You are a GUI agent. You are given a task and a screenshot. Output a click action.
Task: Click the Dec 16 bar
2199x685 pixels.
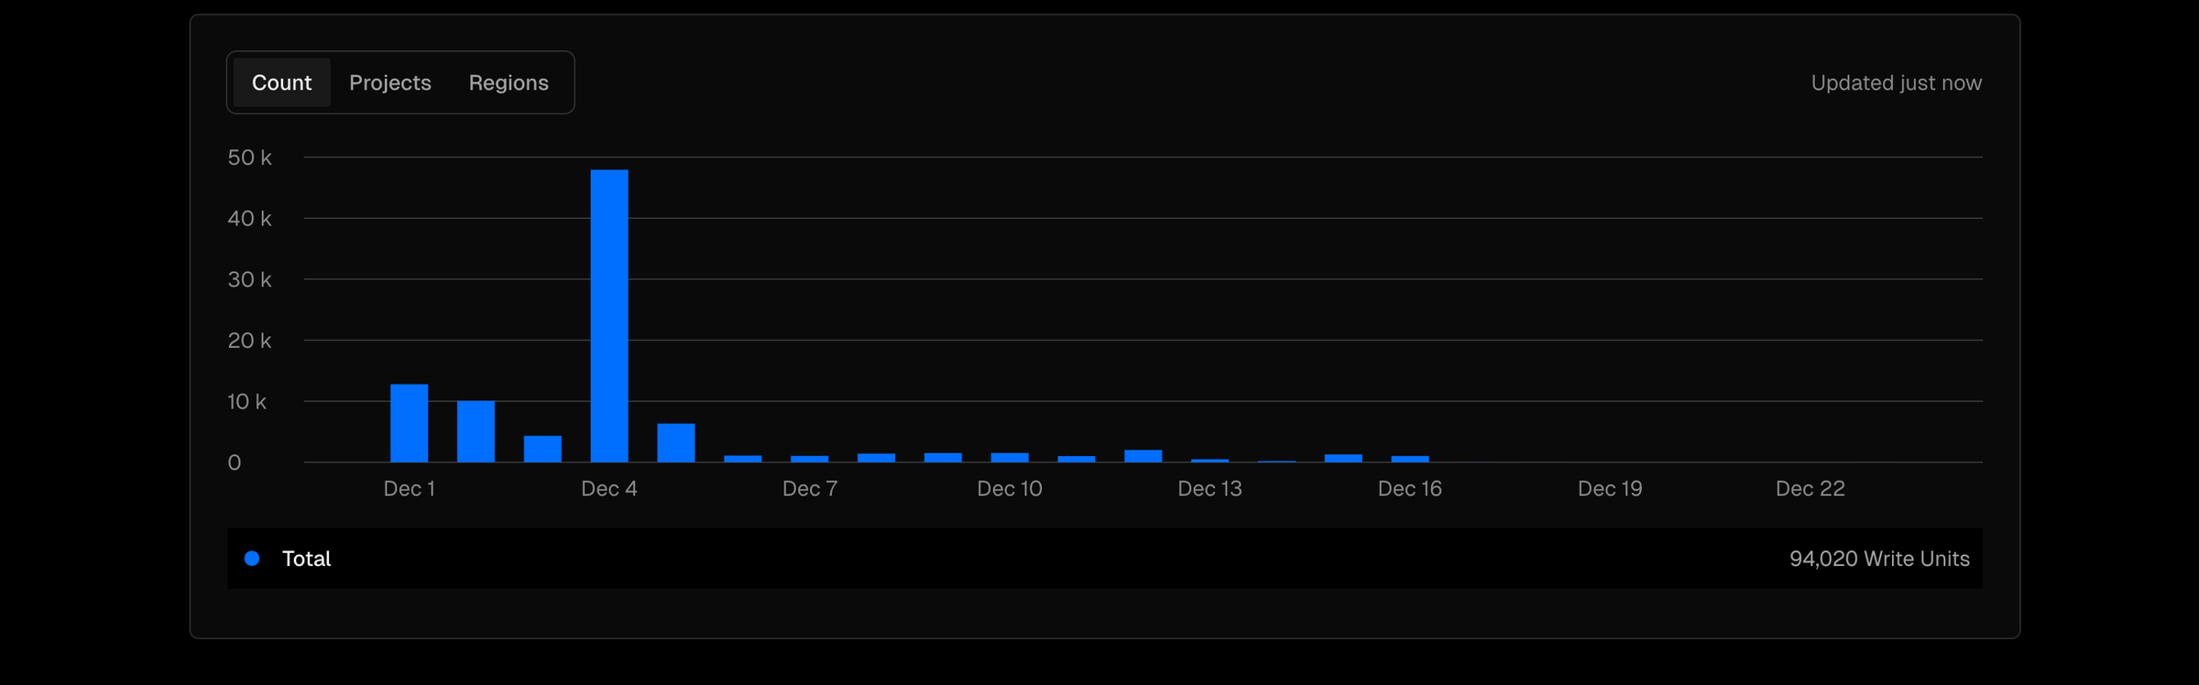click(1410, 459)
